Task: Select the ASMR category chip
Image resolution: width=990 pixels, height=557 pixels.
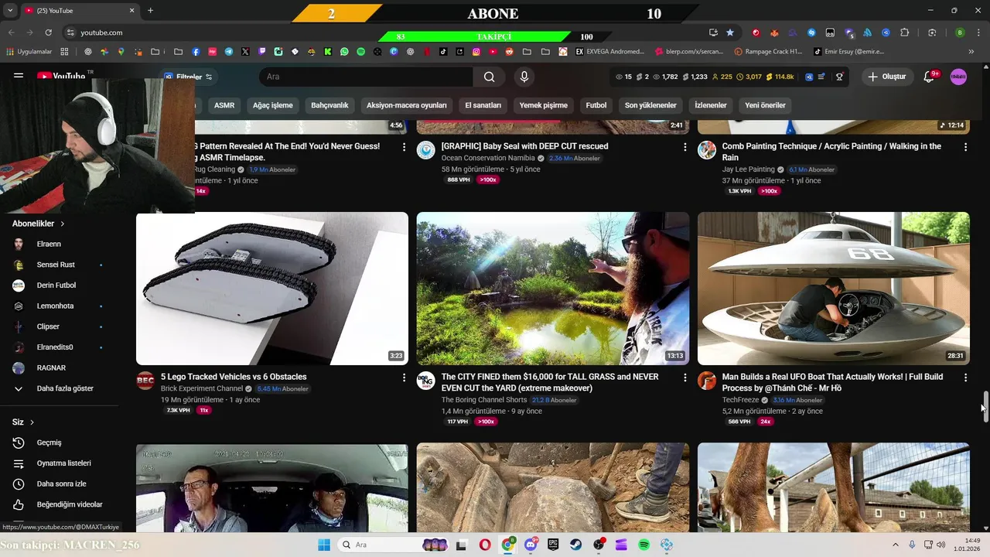Action: coord(224,105)
